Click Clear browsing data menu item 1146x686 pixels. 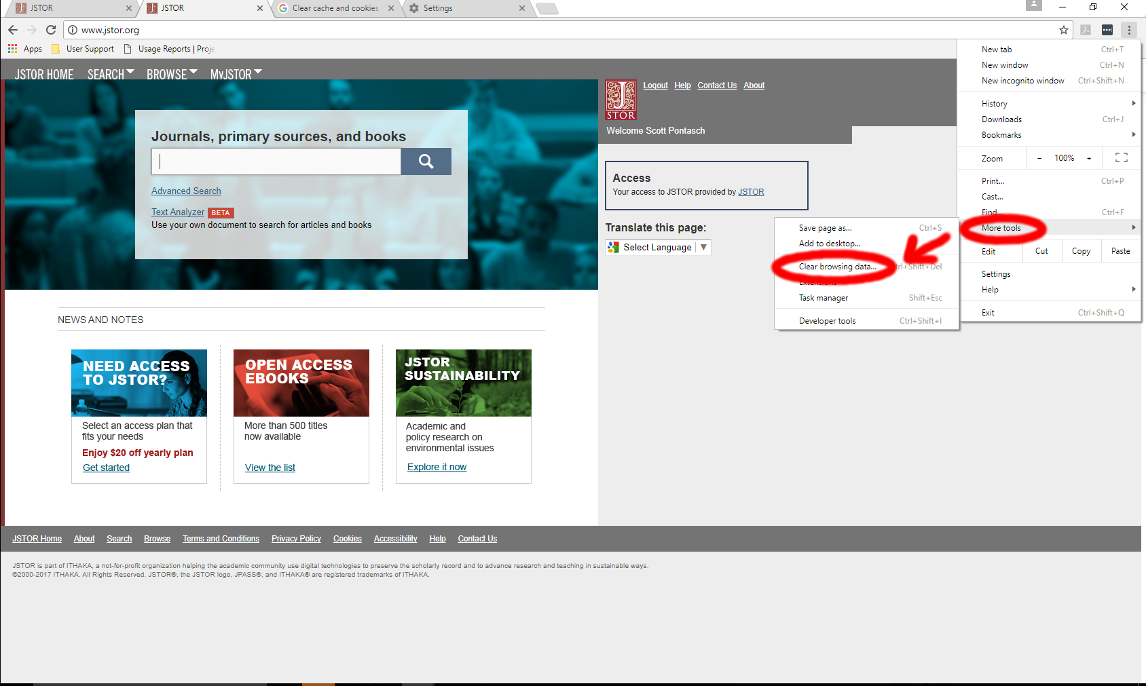point(867,267)
